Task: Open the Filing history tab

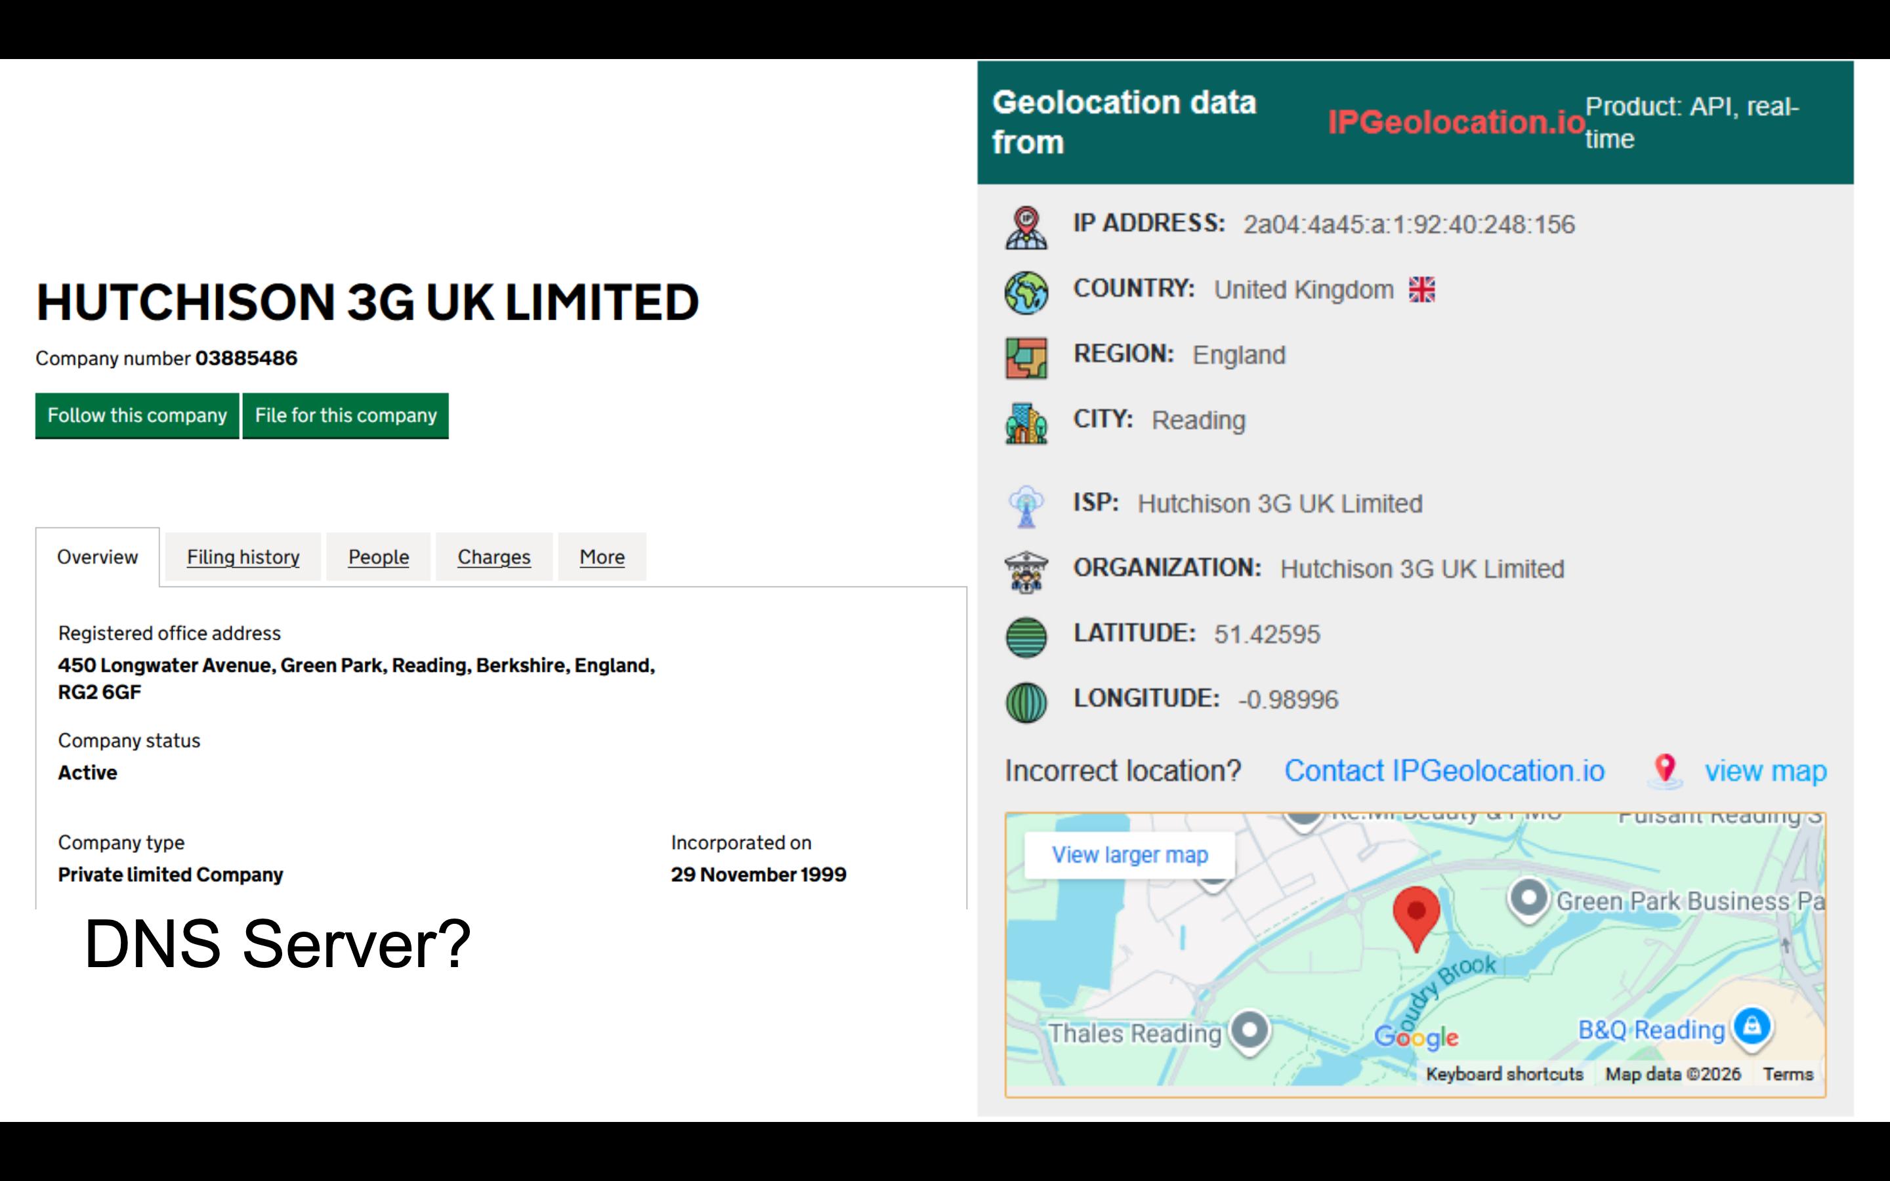Action: pyautogui.click(x=243, y=557)
